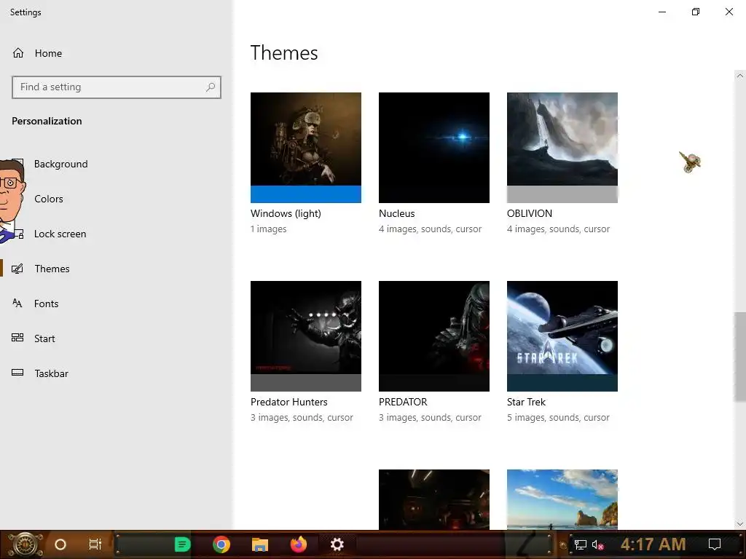Click the Find a setting search box
Screen dimensions: 746x559
116,87
